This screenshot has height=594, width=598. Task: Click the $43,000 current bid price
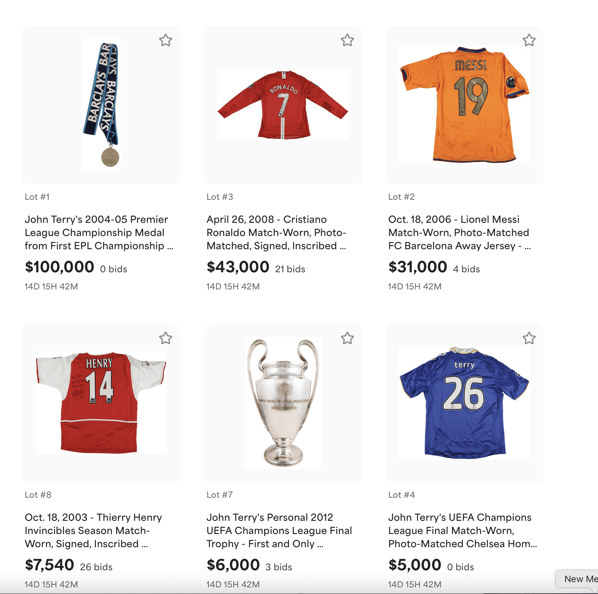pos(238,267)
